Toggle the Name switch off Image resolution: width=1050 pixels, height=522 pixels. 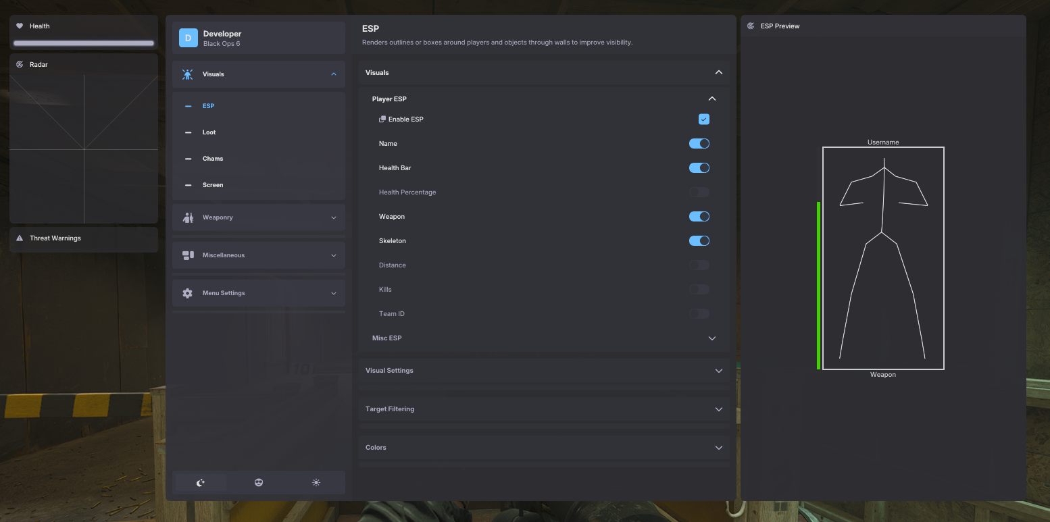pyautogui.click(x=699, y=144)
